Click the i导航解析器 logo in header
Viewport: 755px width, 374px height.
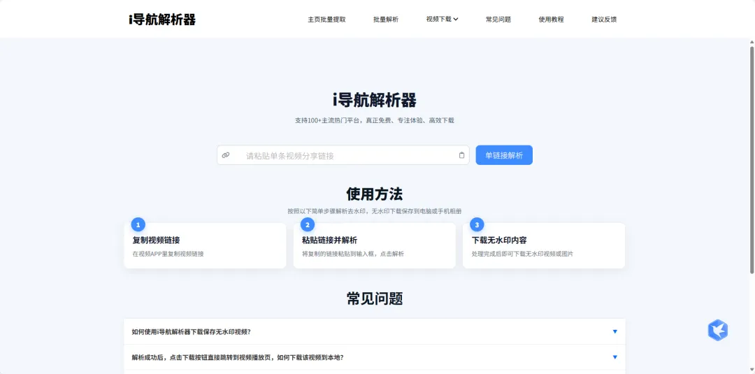point(162,20)
